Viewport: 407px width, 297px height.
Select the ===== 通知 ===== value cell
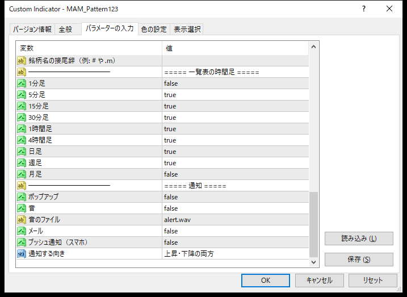click(x=236, y=185)
